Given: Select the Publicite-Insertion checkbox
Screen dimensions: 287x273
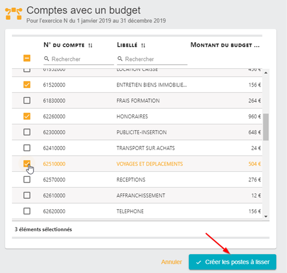Looking at the screenshot, I should [27, 132].
